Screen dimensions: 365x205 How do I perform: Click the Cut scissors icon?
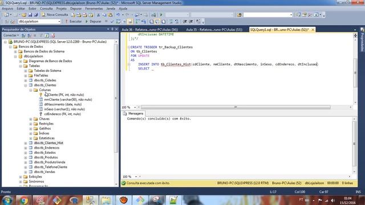click(99, 15)
